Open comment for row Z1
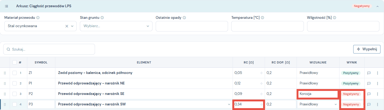Image resolution: width=384 pixels, height=110 pixels. (x=369, y=73)
